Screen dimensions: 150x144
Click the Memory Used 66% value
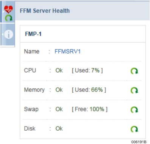pos(89,90)
